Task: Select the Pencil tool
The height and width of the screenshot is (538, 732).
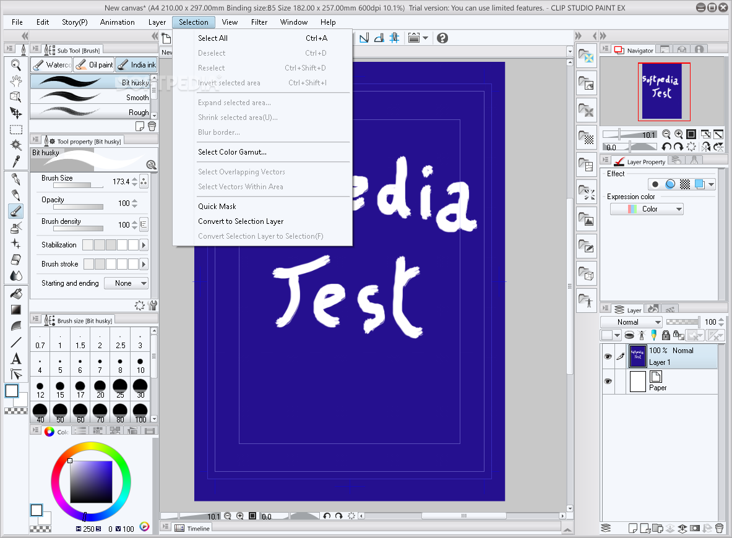Action: click(x=16, y=195)
